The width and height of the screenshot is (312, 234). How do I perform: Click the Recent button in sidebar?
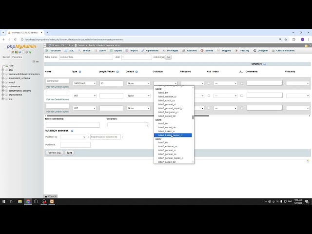6,57
